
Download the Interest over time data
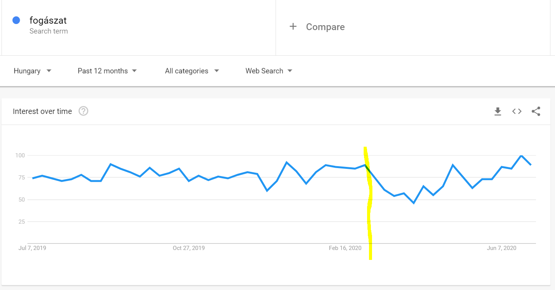497,111
